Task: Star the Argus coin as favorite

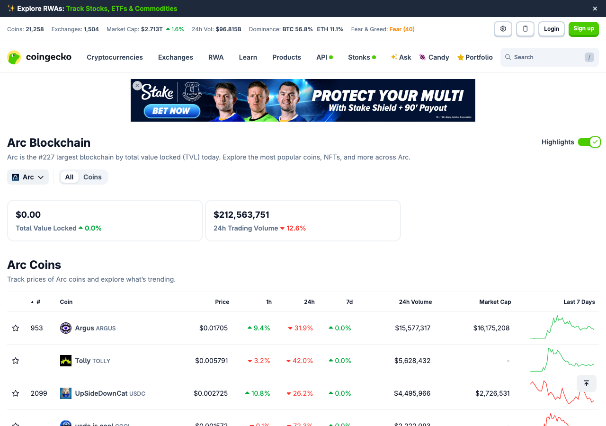Action: 16,328
